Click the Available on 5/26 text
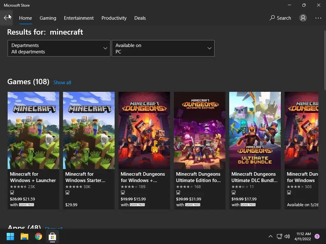The width and height of the screenshot is (326, 244). point(303,205)
